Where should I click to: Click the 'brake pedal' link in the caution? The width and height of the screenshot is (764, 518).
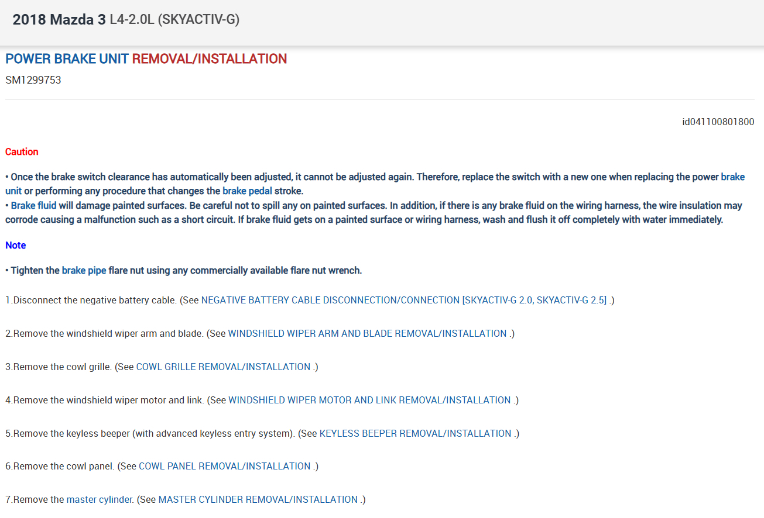pyautogui.click(x=247, y=191)
